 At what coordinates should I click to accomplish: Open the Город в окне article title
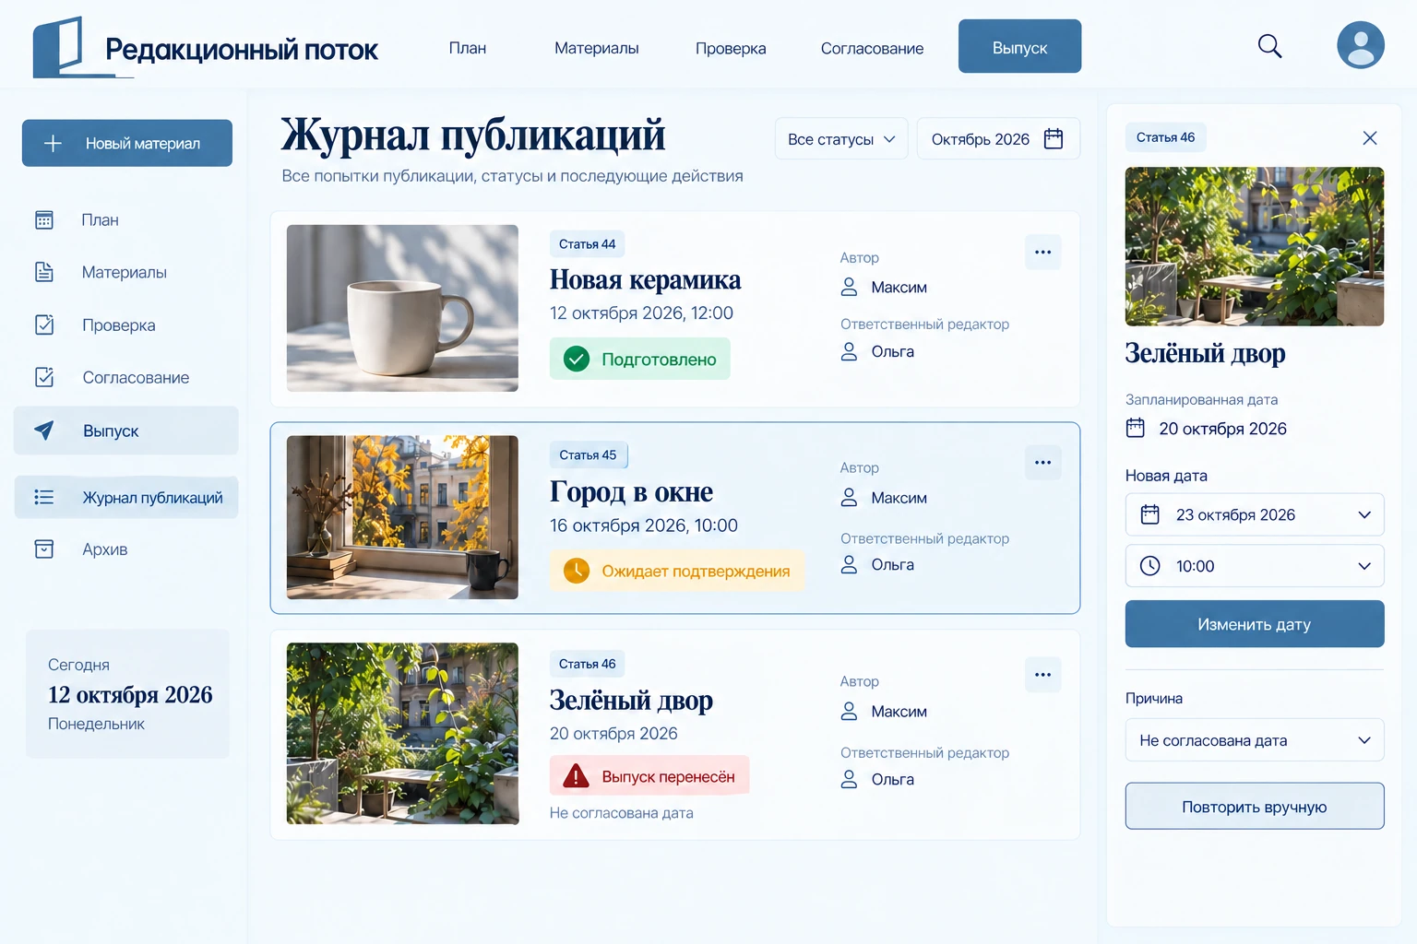click(631, 491)
